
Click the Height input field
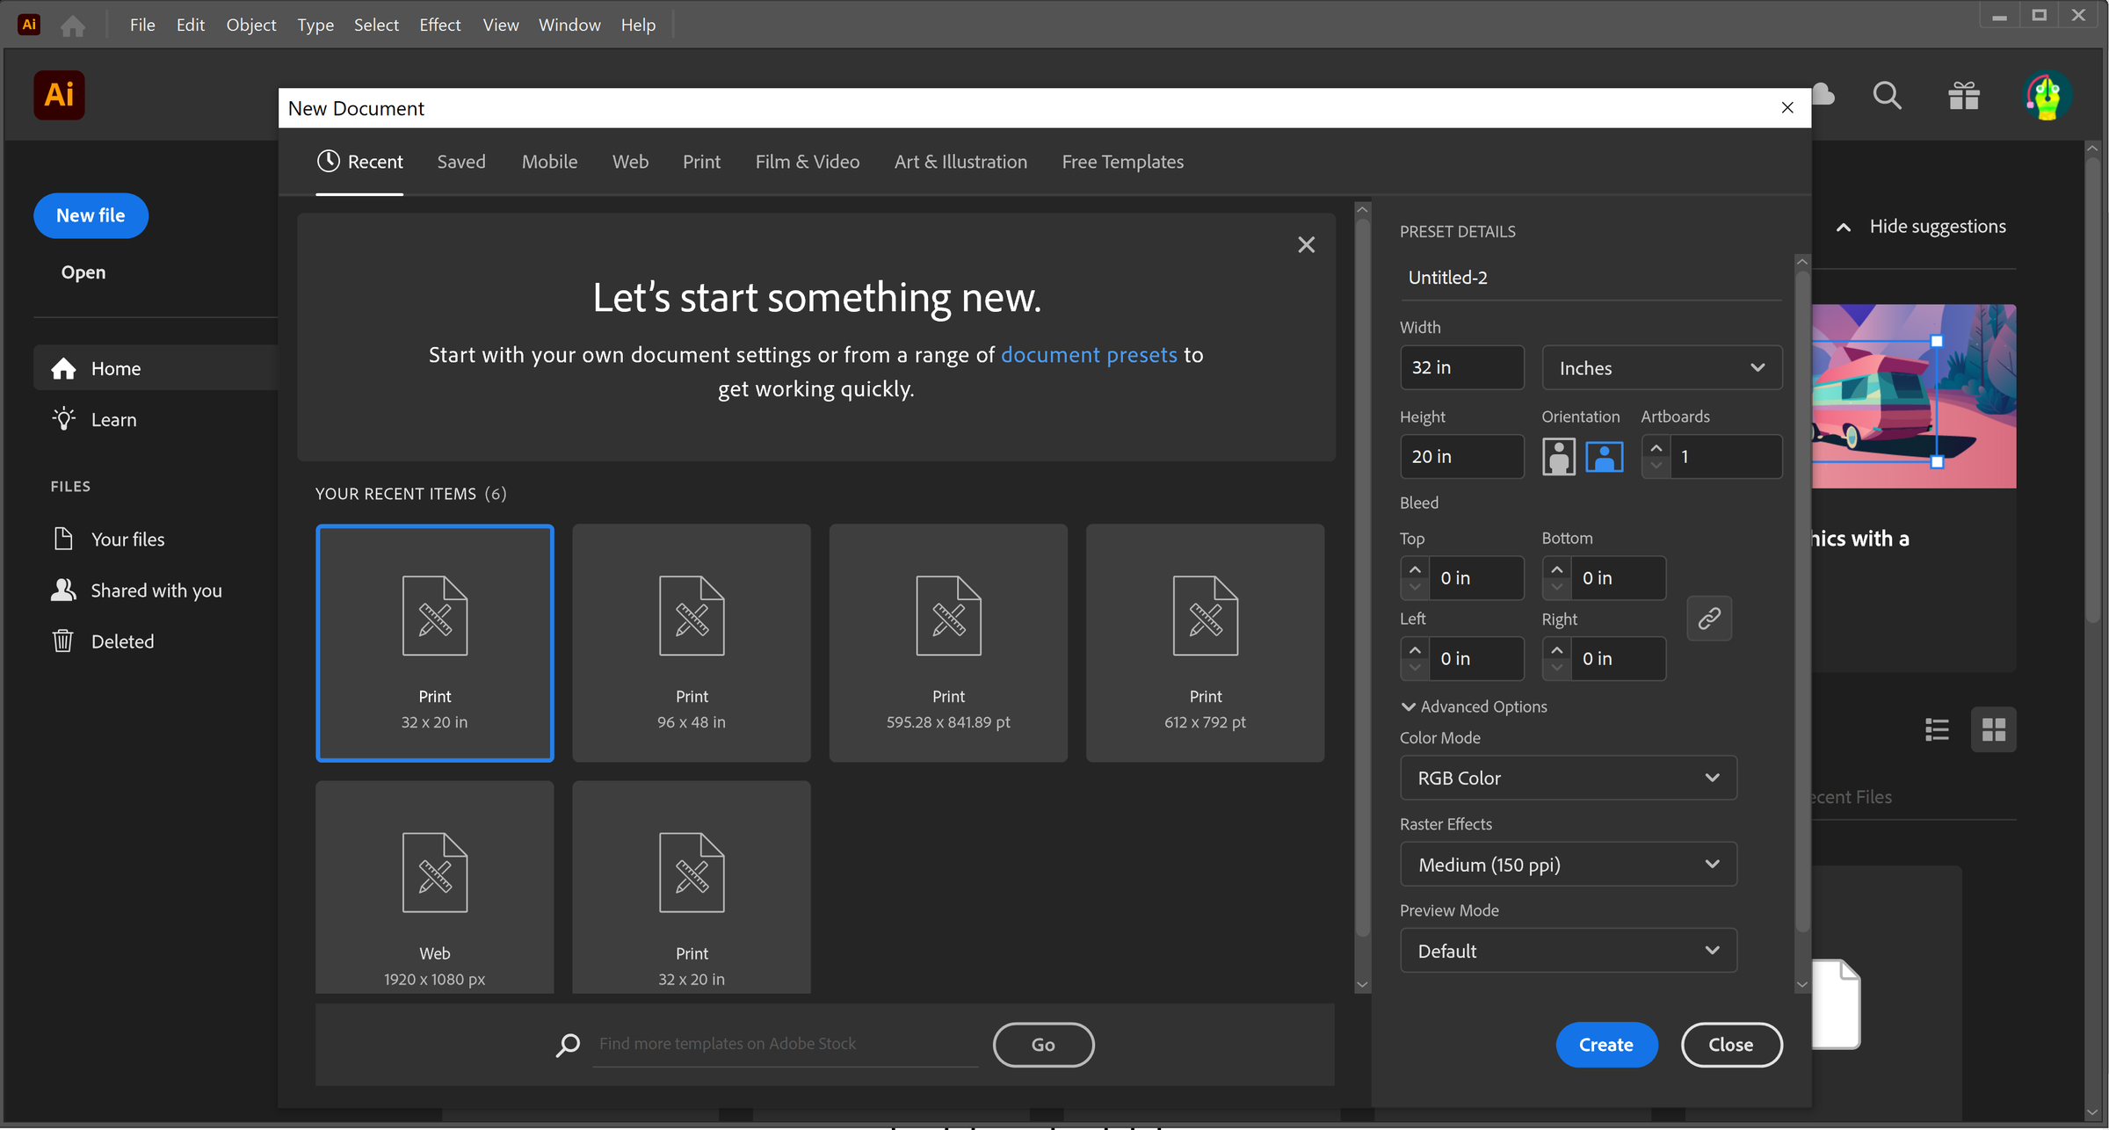(1461, 457)
